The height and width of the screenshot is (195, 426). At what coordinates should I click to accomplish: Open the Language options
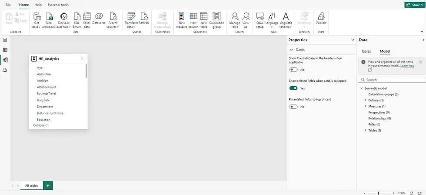pos(272,20)
